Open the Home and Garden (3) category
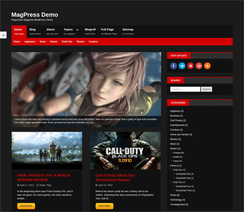The image size is (244, 212). (x=181, y=135)
